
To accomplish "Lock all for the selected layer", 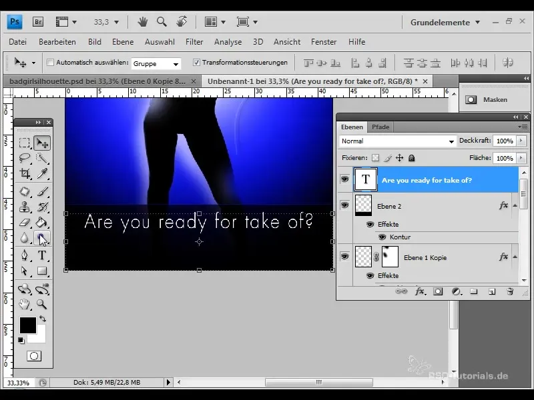I will click(411, 158).
